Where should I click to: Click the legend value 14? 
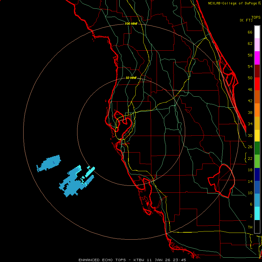pyautogui.click(x=250, y=181)
